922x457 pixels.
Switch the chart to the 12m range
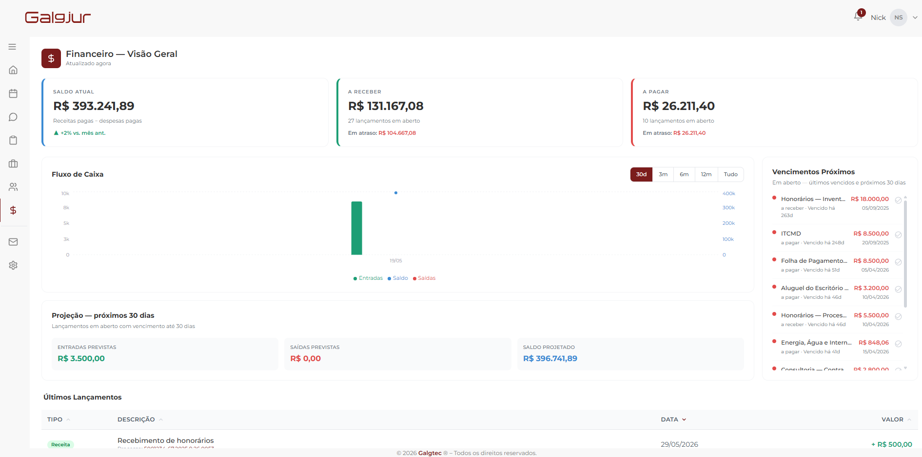tap(706, 174)
